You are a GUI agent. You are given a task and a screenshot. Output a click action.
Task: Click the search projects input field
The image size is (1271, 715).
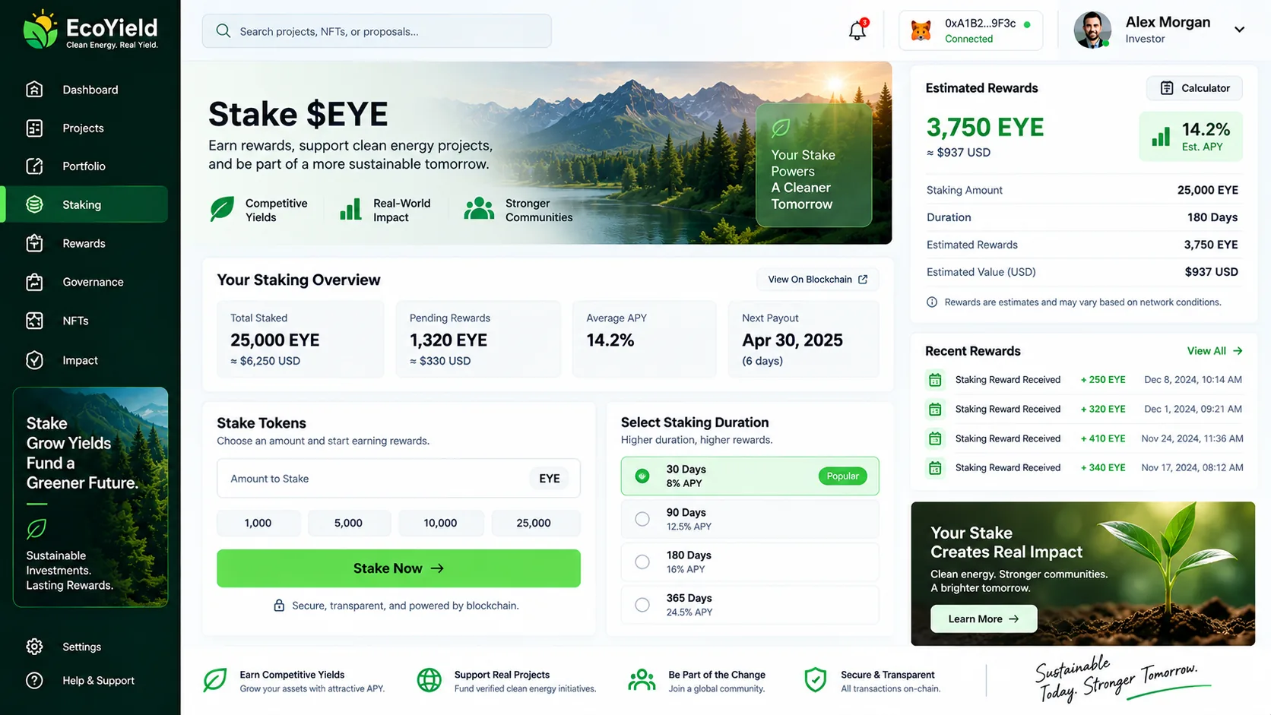377,31
